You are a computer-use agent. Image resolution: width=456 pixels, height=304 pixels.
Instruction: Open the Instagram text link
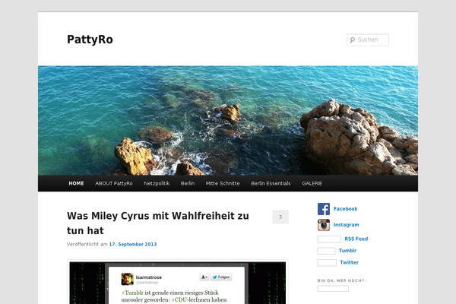346,225
